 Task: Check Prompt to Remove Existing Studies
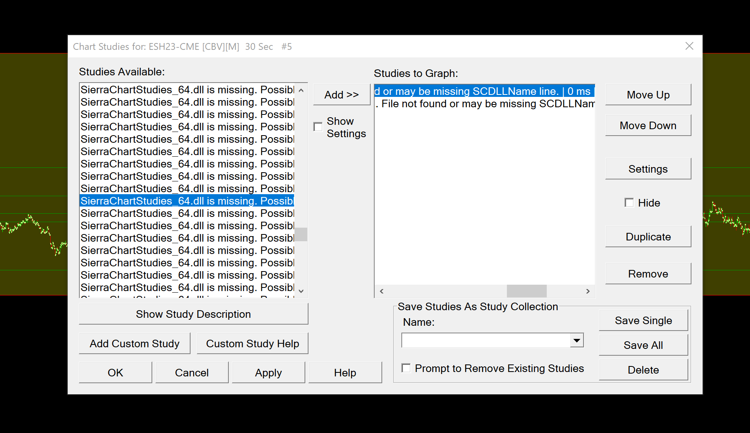406,368
